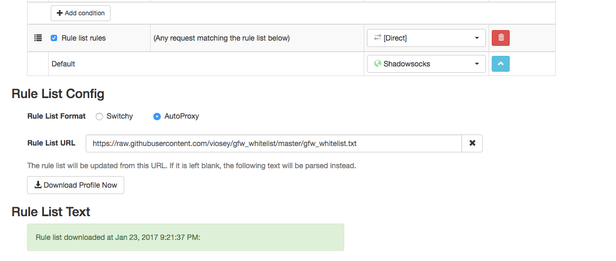Select the AutoProxy rule list format

(x=157, y=117)
